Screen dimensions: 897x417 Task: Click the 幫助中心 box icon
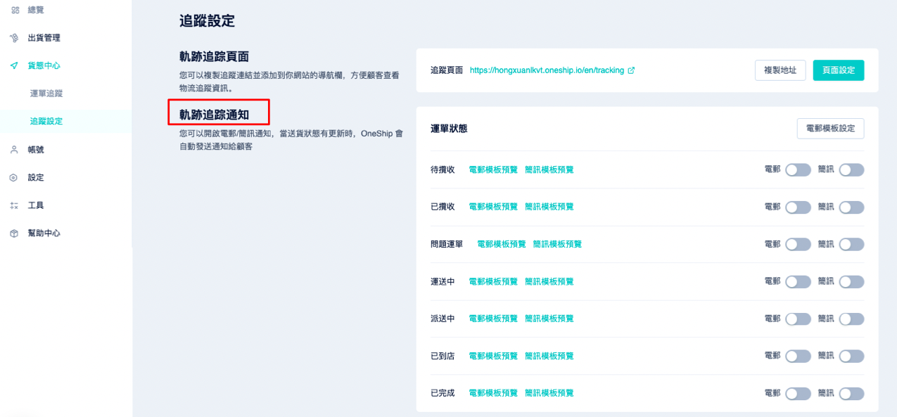14,233
